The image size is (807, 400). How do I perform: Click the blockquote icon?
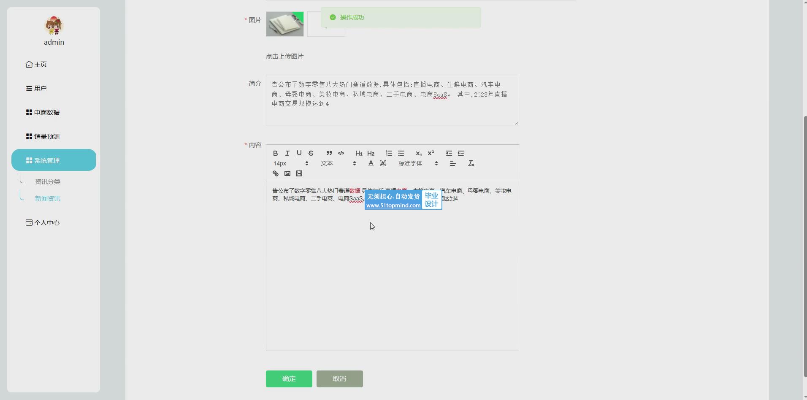click(329, 153)
